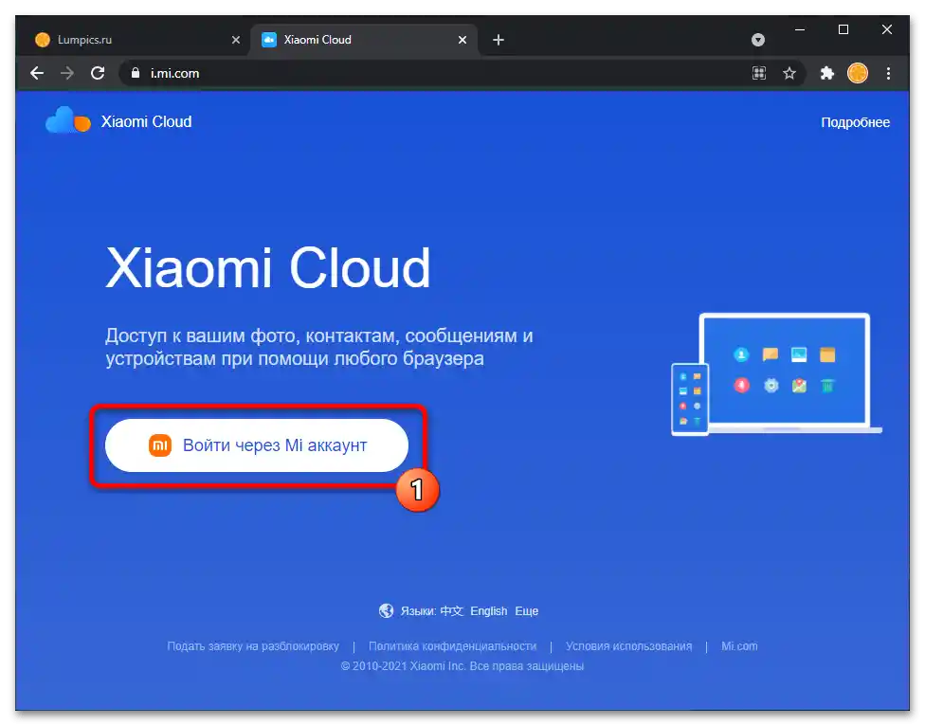Open the QR/apps grid icon in address bar

point(758,73)
